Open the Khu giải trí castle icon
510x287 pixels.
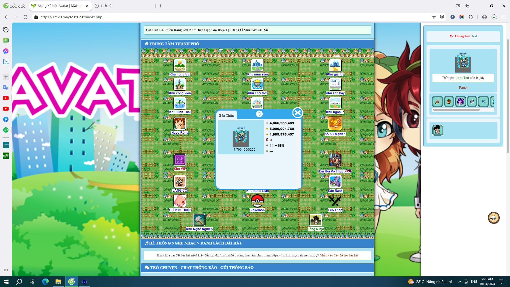click(335, 65)
